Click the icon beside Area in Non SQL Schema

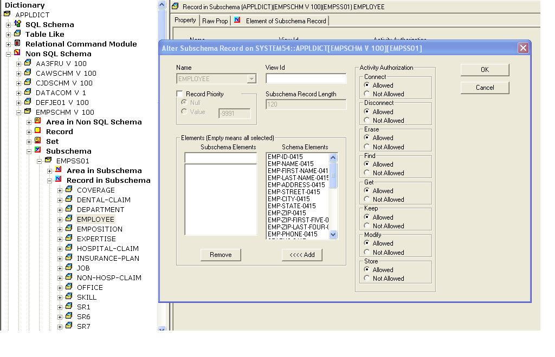pyautogui.click(x=38, y=122)
